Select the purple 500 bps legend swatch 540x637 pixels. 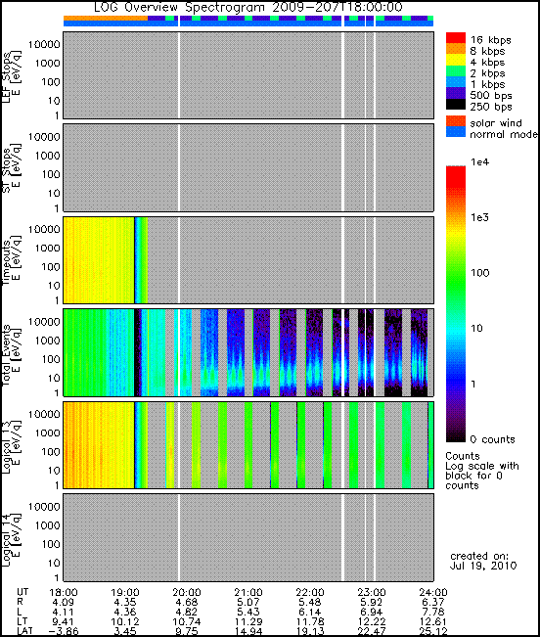click(x=456, y=93)
